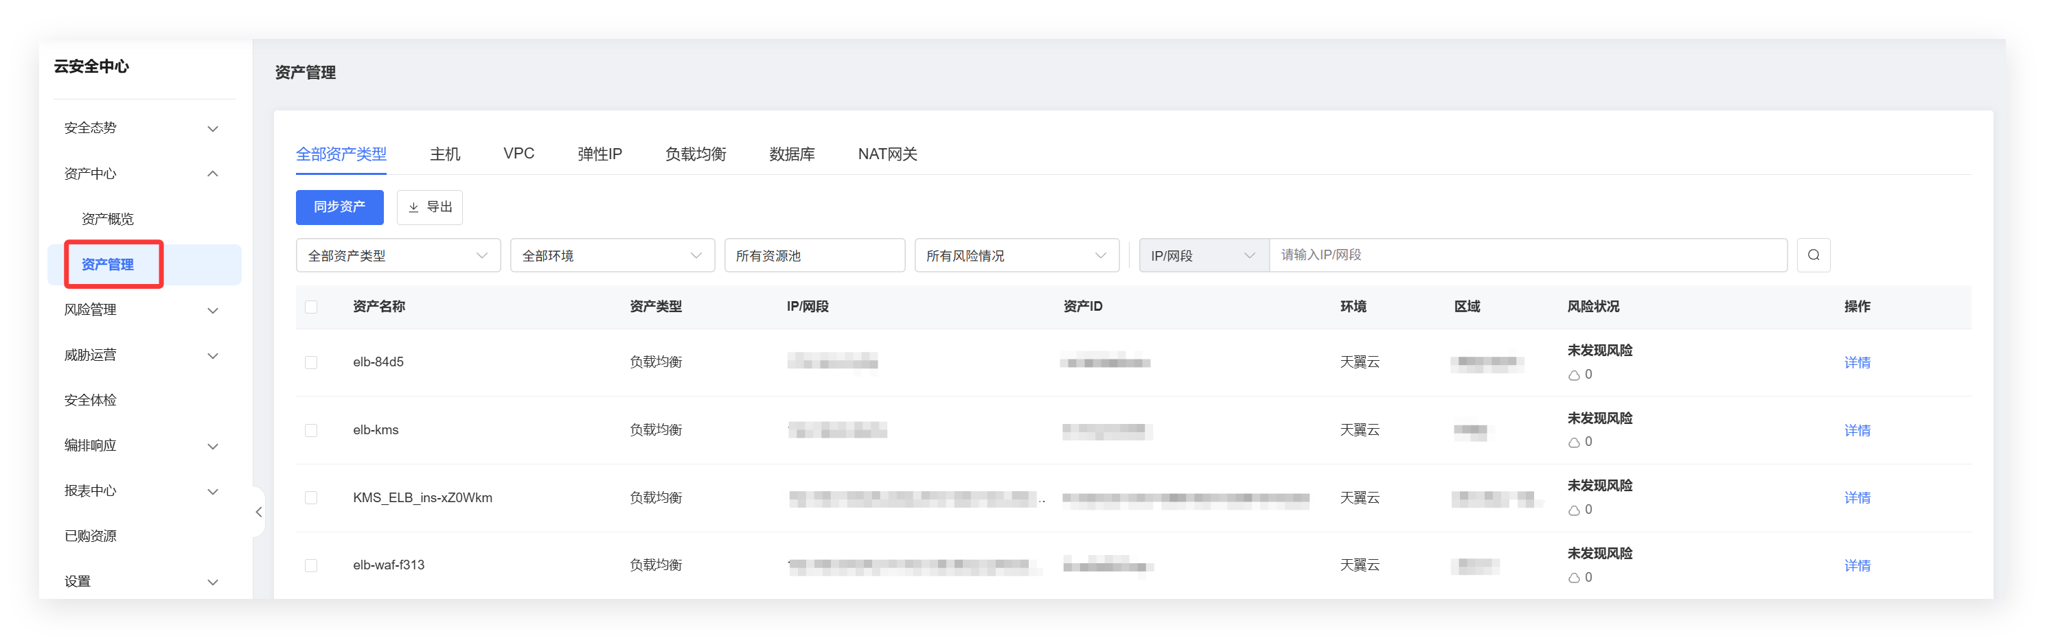
Task: Select 资产管理 in the sidebar
Action: tap(144, 264)
